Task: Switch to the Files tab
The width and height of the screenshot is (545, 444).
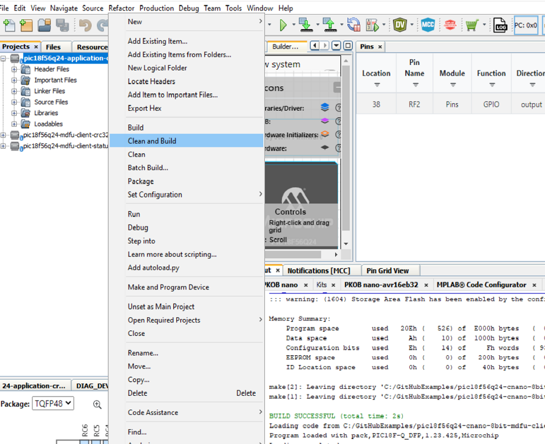Action: (53, 47)
